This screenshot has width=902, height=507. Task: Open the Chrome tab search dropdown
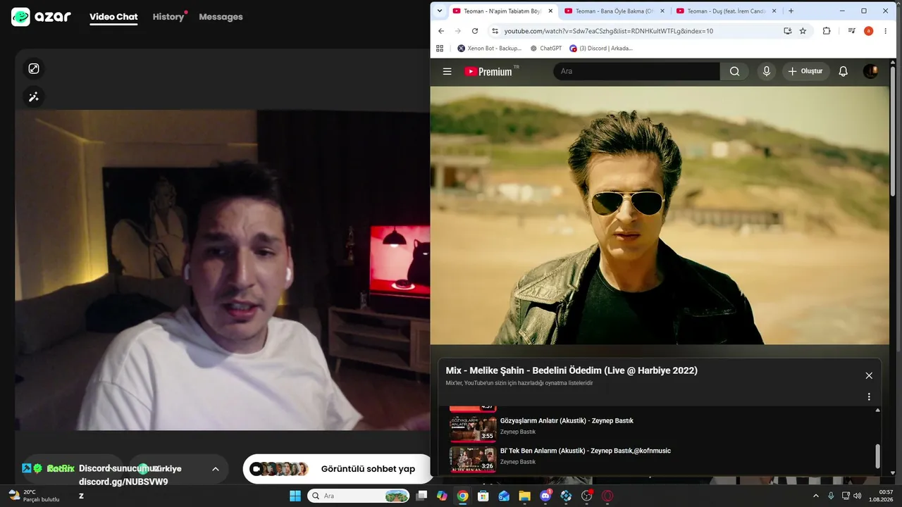[x=440, y=11]
